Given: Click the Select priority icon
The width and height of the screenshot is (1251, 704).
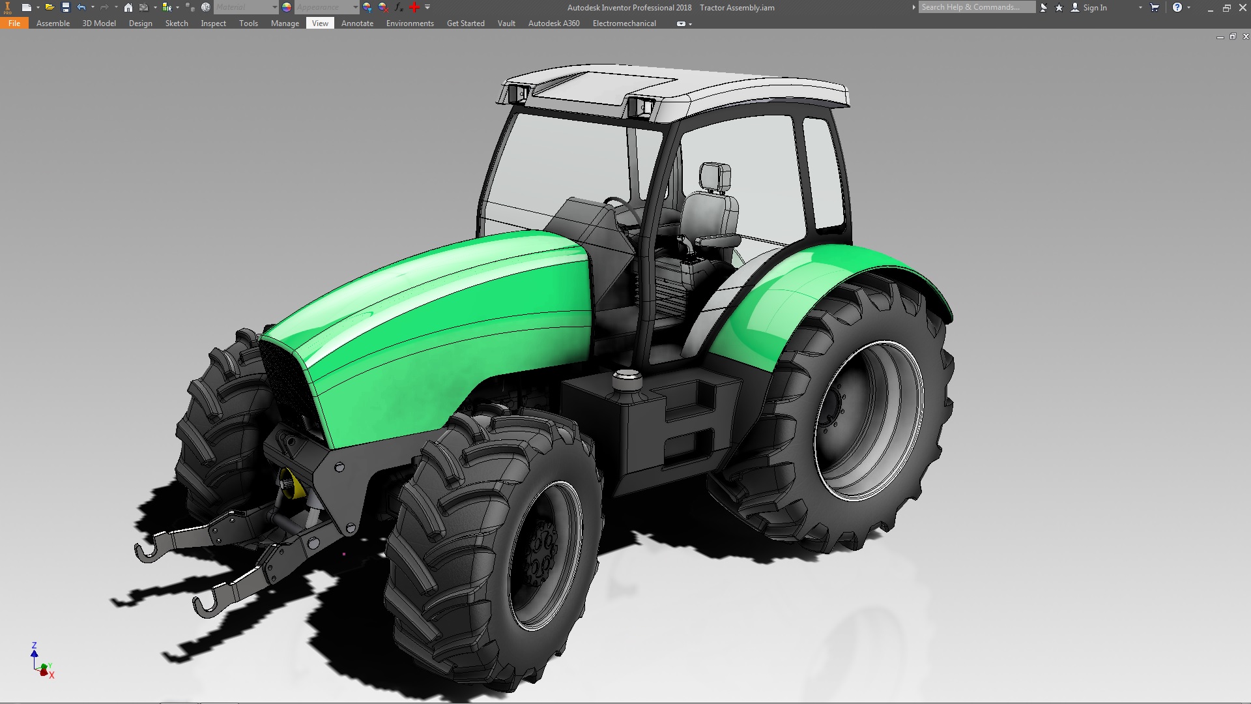Looking at the screenshot, I should (167, 7).
